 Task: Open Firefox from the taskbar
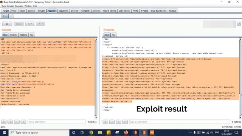[x=126, y=133]
